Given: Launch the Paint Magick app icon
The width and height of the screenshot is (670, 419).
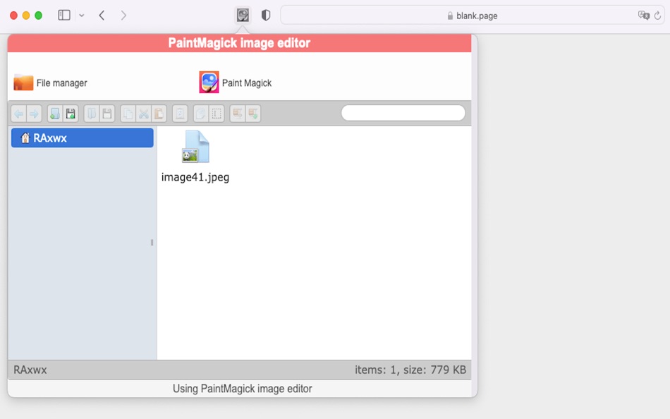Looking at the screenshot, I should (x=209, y=82).
